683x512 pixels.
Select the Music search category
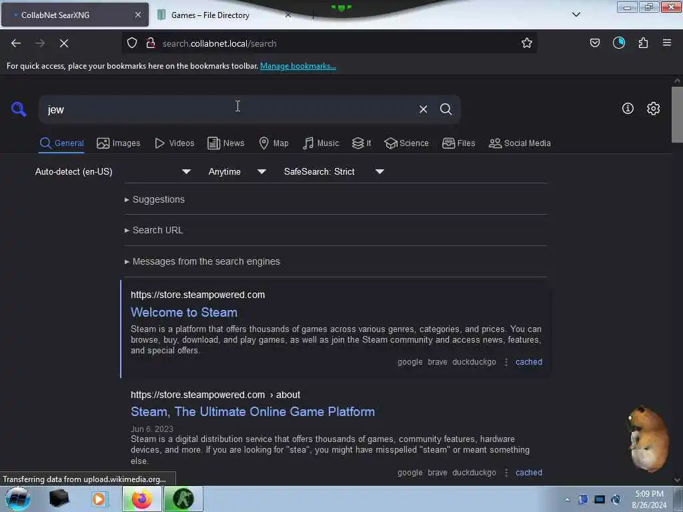[321, 143]
